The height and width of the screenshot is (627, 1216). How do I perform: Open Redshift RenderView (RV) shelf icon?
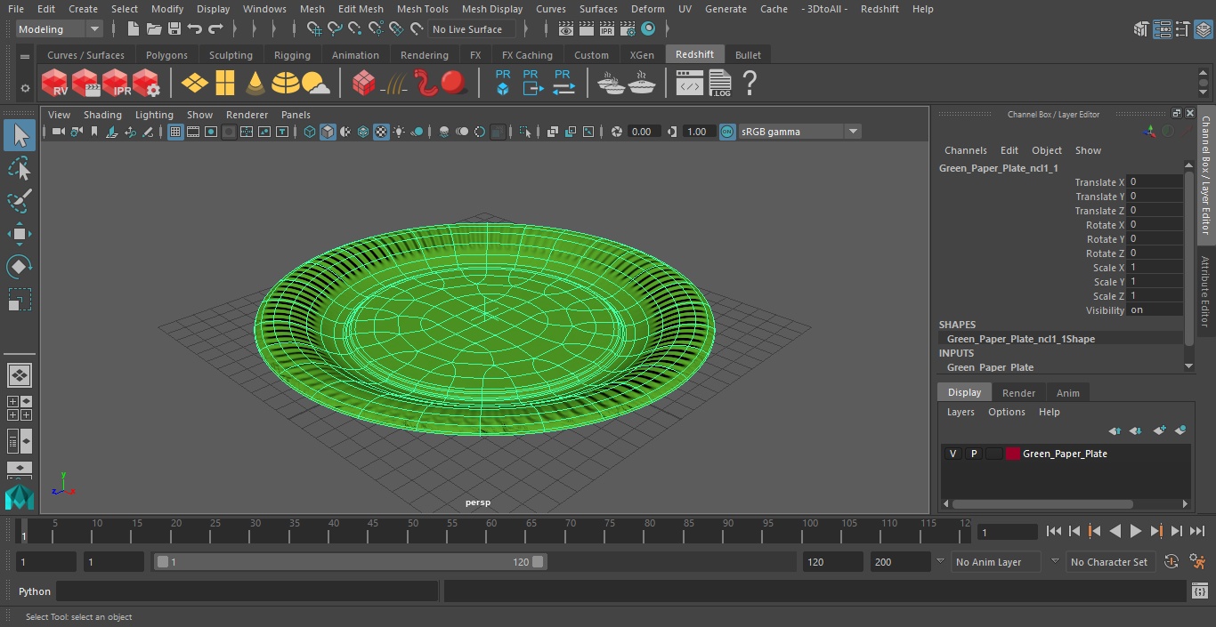point(55,84)
